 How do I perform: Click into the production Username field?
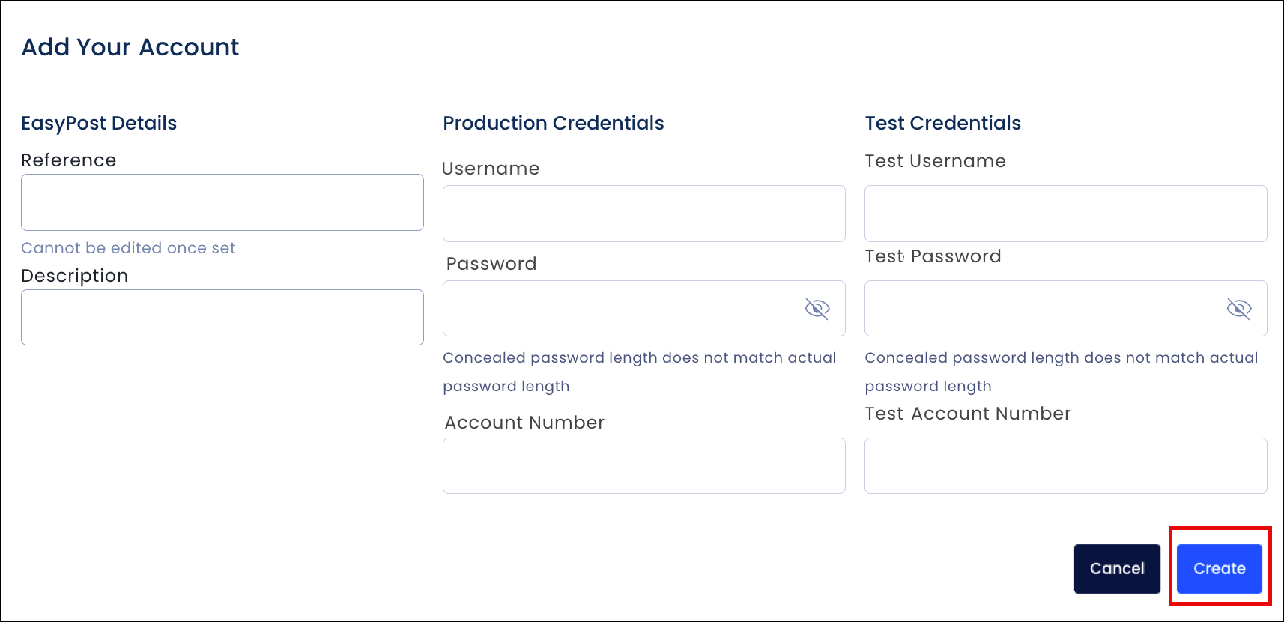(644, 214)
